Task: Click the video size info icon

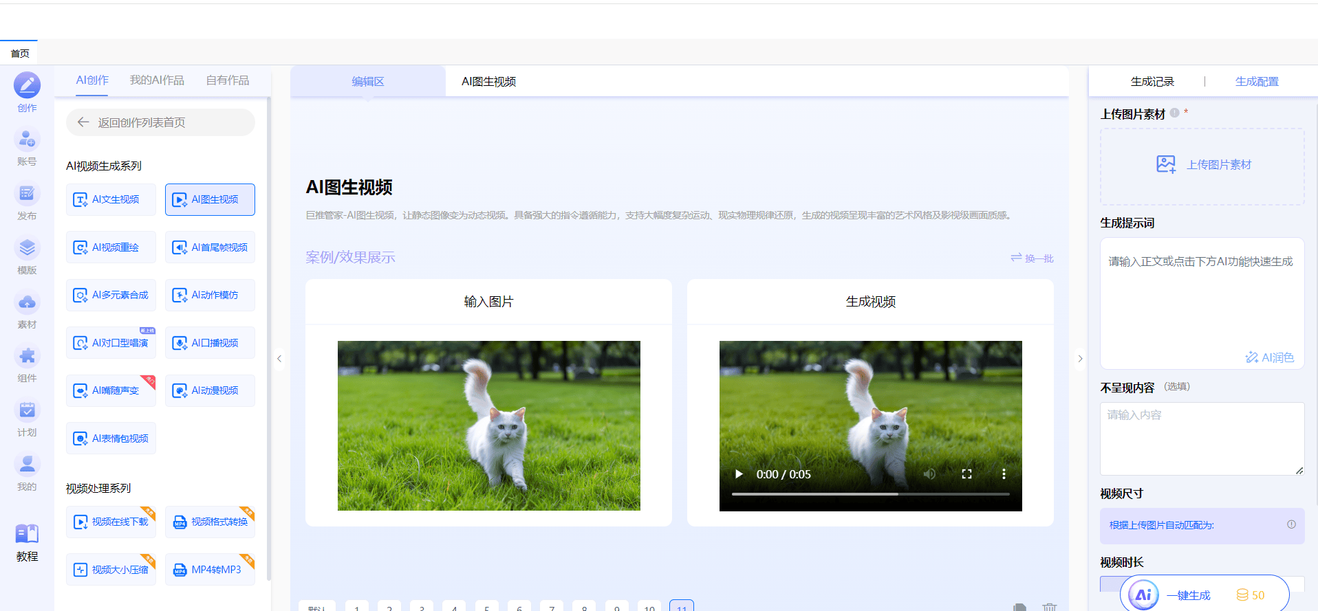Action: point(1291,524)
